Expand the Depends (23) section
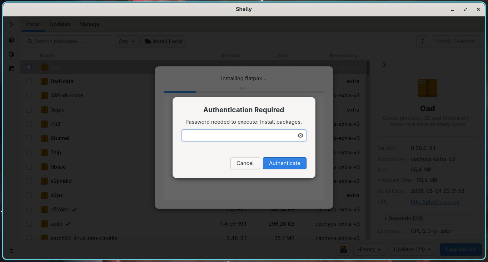Viewport: 488px width, 262px height. pos(427,218)
